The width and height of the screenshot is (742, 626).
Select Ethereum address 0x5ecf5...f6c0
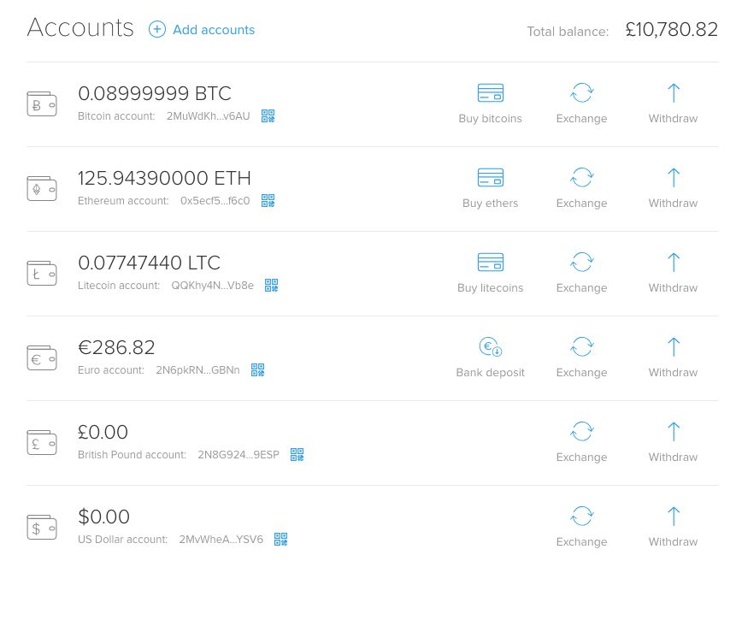coord(215,201)
